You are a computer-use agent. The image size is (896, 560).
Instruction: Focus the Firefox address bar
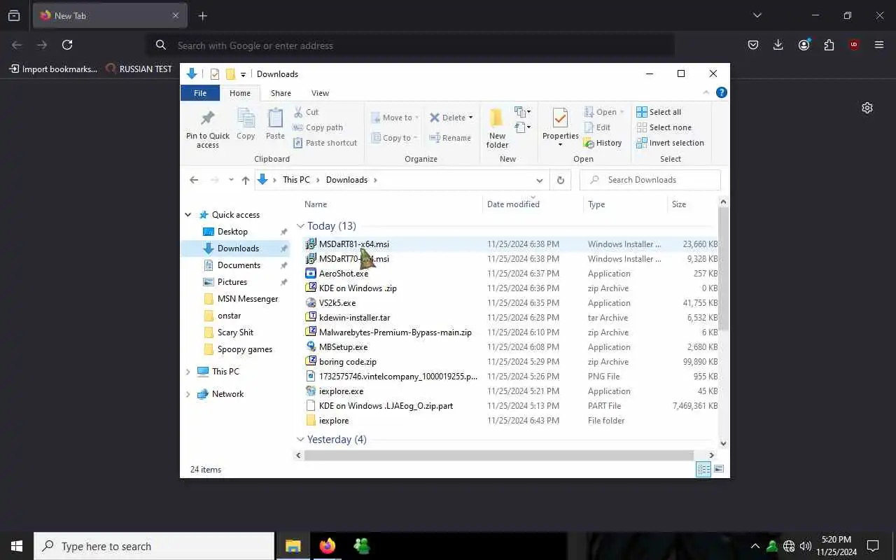(411, 45)
